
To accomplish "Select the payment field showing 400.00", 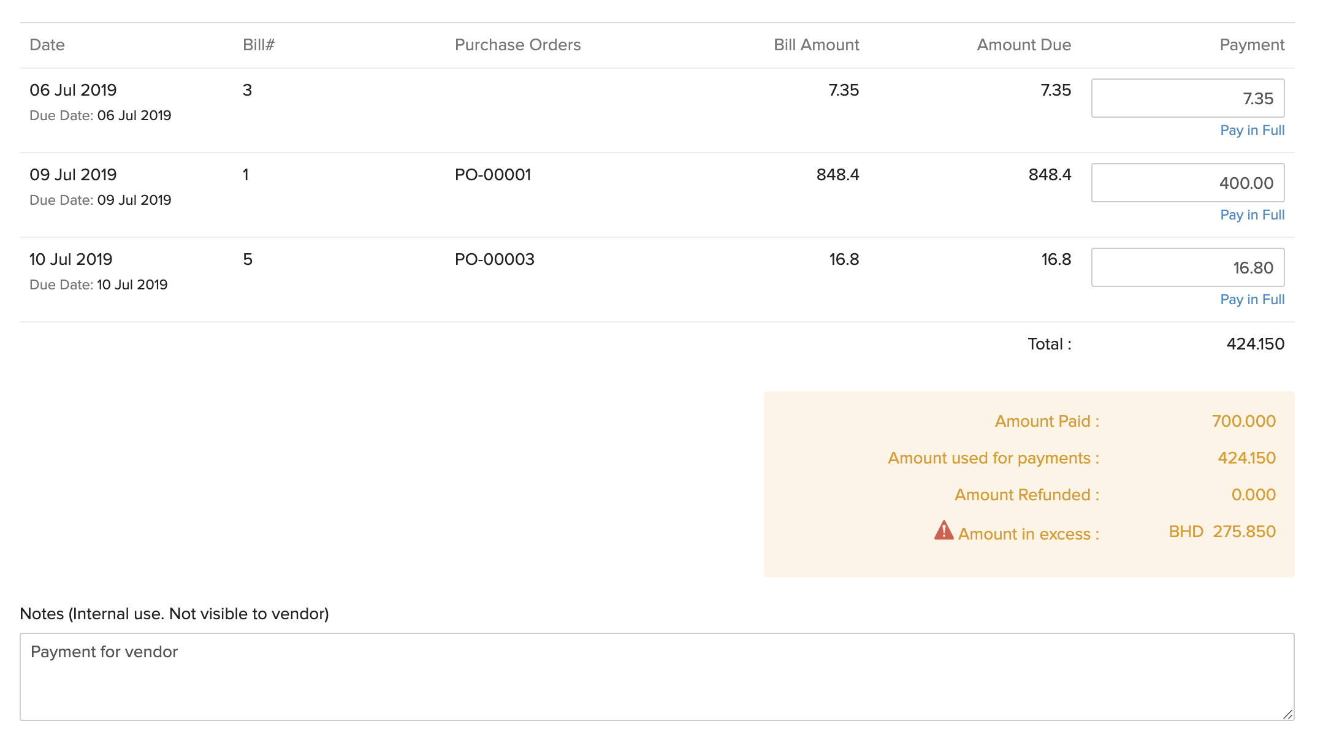I will click(x=1188, y=183).
